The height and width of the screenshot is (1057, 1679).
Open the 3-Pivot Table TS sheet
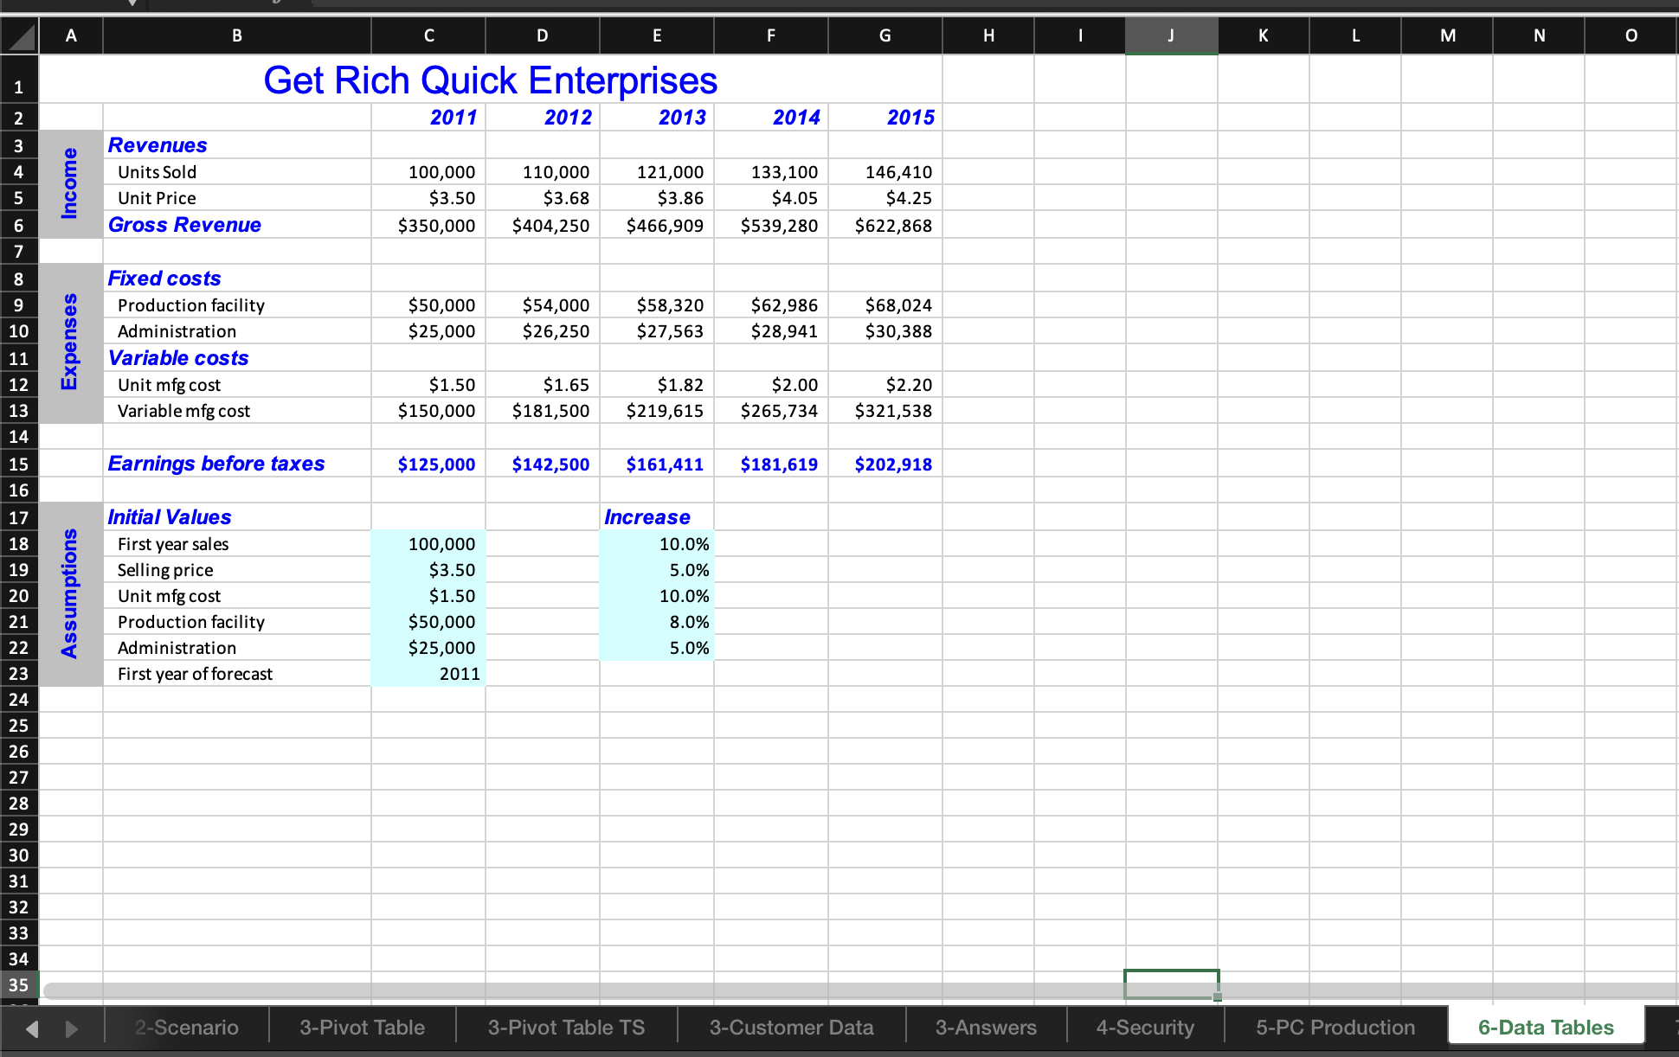pyautogui.click(x=566, y=1028)
